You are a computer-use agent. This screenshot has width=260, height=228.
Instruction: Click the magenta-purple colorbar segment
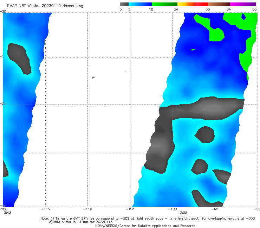pyautogui.click(x=243, y=4)
